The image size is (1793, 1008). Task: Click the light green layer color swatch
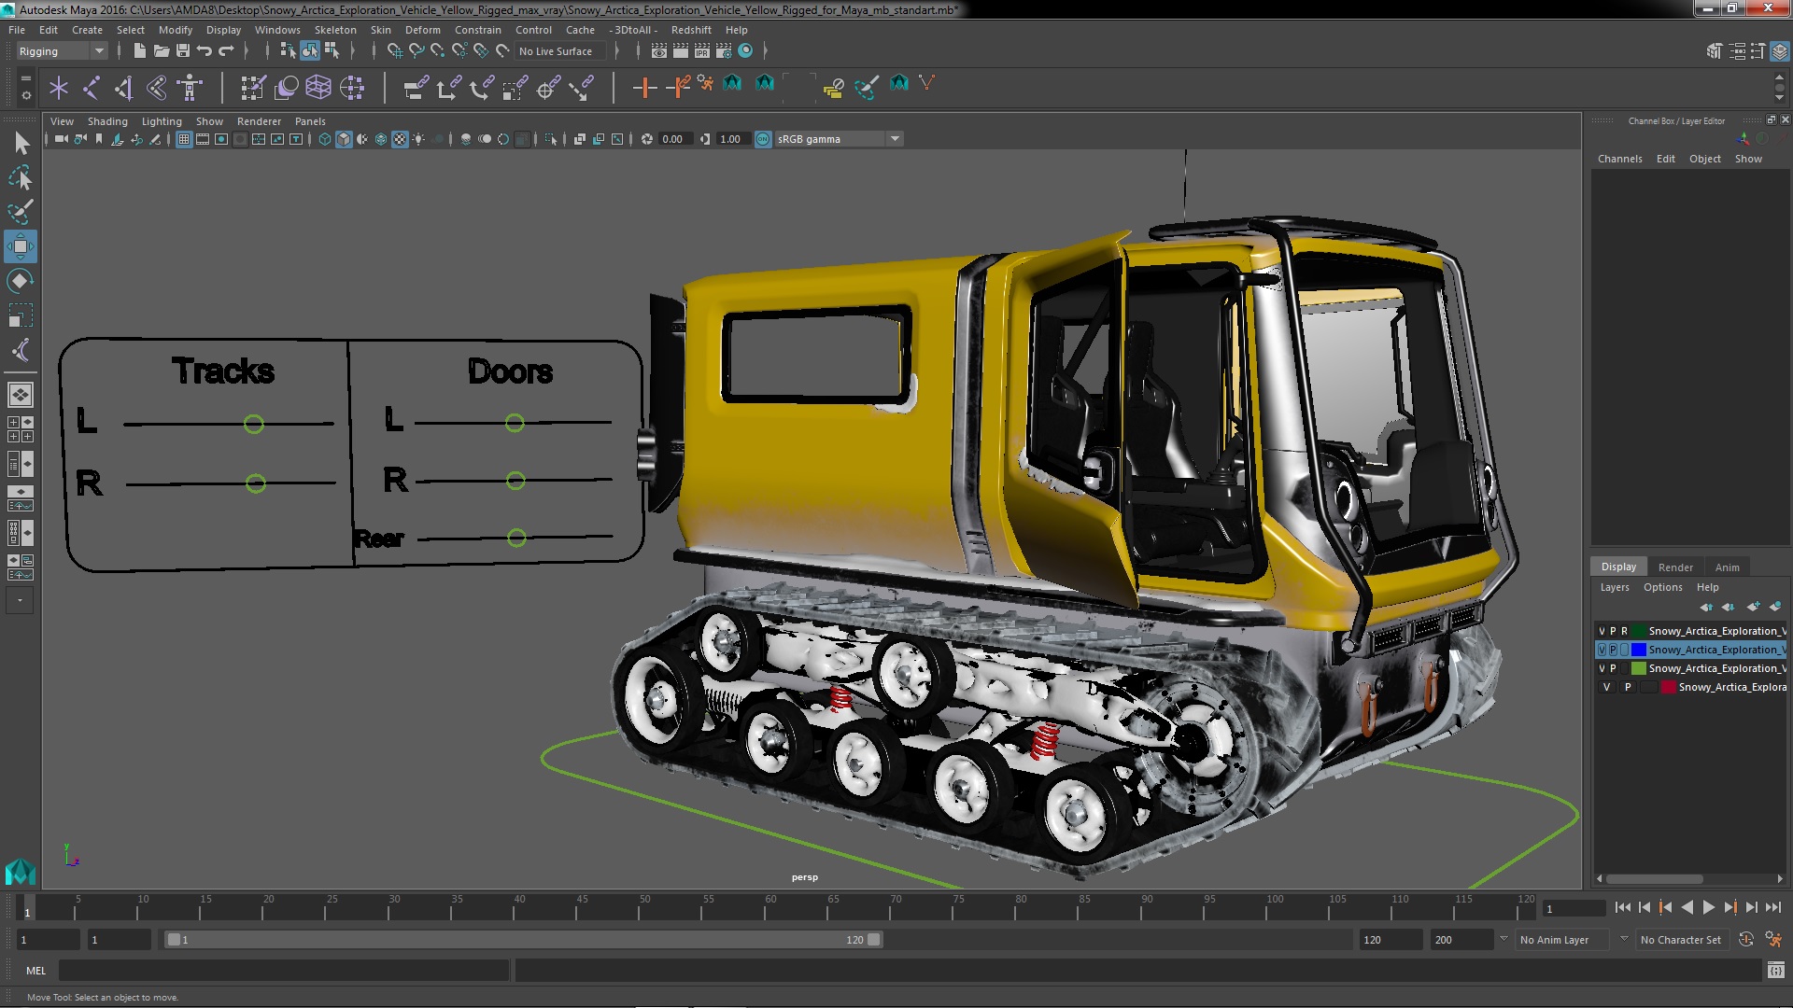(1639, 668)
